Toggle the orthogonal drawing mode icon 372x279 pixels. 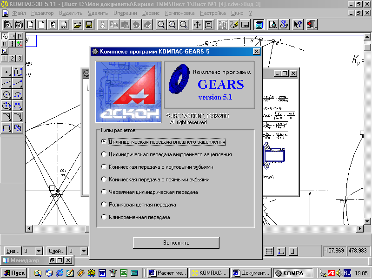point(294,251)
